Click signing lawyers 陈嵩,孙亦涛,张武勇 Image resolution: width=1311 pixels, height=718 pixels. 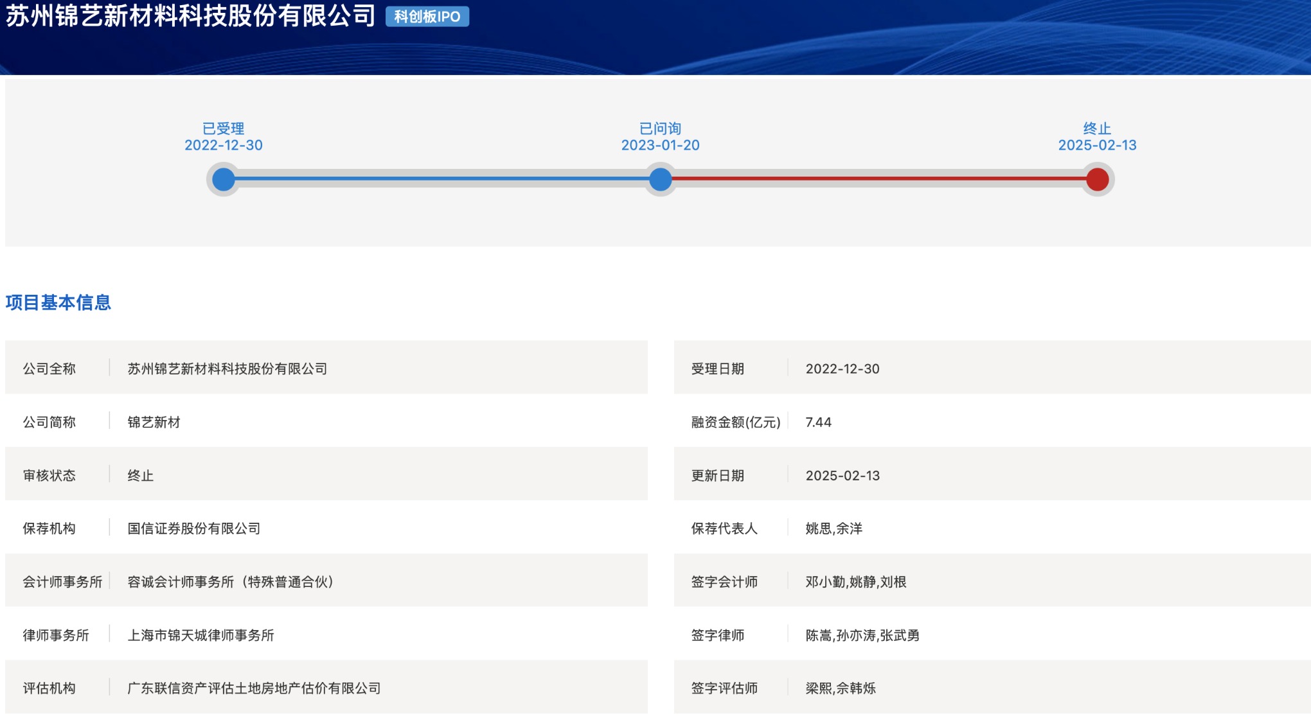(x=862, y=635)
